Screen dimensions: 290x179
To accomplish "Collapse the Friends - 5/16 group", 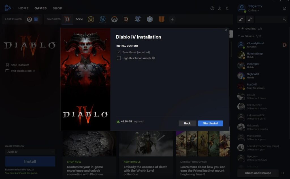I will click(239, 36).
